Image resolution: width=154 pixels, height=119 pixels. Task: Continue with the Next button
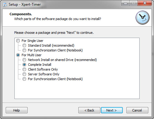(112, 110)
